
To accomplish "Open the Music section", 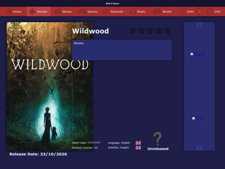I will click(137, 12).
